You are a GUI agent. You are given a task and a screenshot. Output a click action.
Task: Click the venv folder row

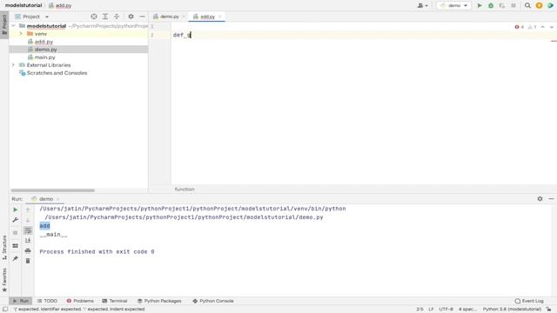point(78,34)
